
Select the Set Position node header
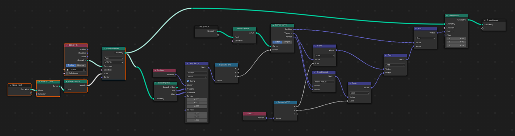[456, 16]
